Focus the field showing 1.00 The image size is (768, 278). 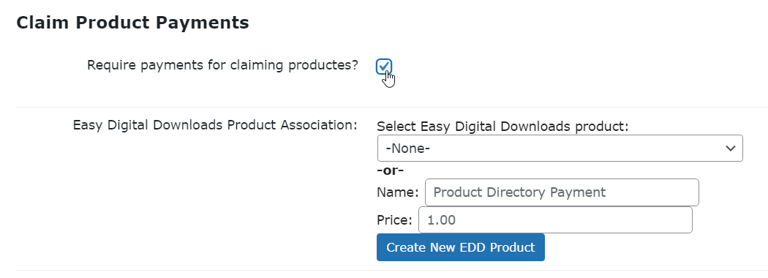(x=555, y=219)
